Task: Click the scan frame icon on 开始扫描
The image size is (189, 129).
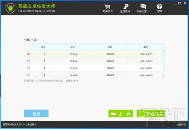Action: coord(142,114)
